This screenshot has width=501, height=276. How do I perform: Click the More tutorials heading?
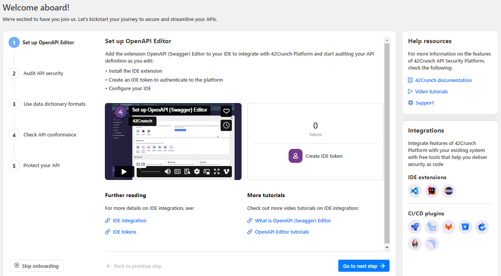point(266,195)
